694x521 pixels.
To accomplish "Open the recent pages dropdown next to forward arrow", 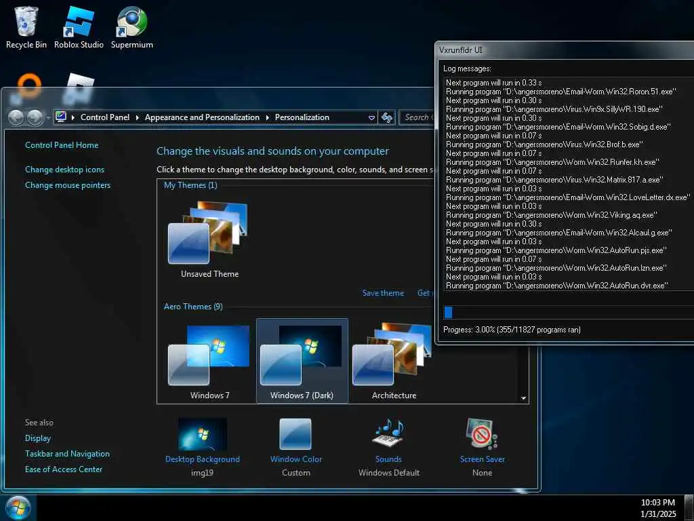I will coord(48,118).
